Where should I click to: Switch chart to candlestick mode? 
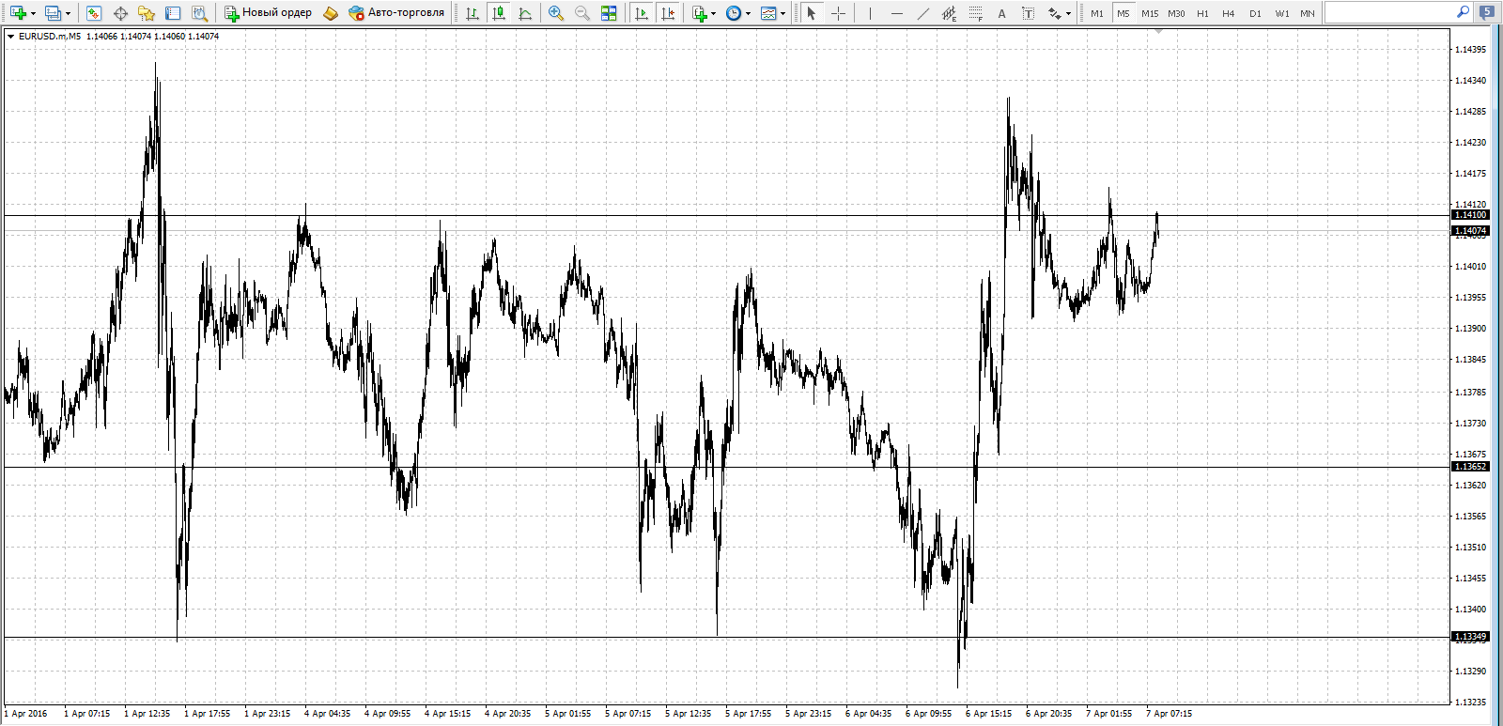click(499, 13)
